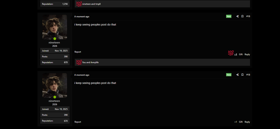Share the post showing 'You and ilvmylife' reactions
Viewport: 280px width, 129px height.
coord(237,16)
